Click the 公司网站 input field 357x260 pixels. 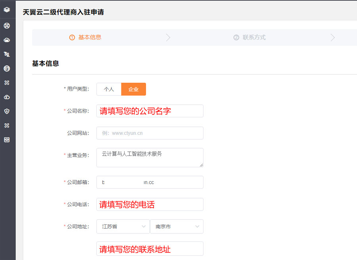tap(150, 133)
